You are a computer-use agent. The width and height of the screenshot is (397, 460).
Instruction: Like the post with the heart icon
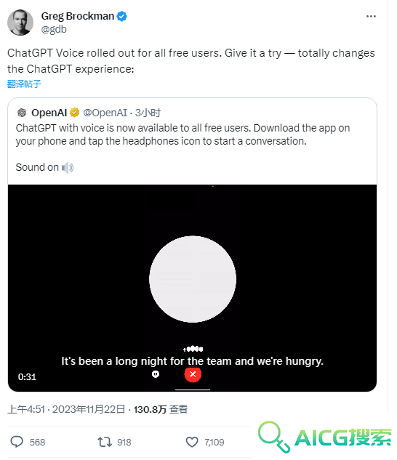point(192,442)
